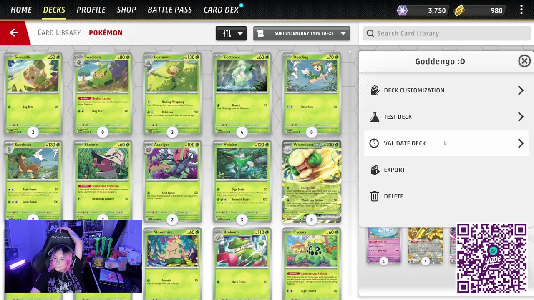Click Whimsicott's count badge showing 0

coord(312,220)
